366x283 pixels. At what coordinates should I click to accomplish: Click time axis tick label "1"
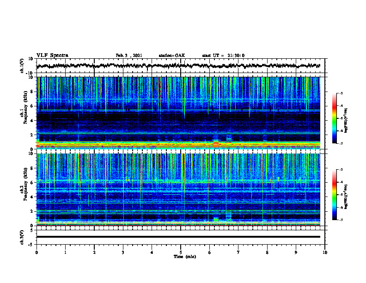coord(65,252)
